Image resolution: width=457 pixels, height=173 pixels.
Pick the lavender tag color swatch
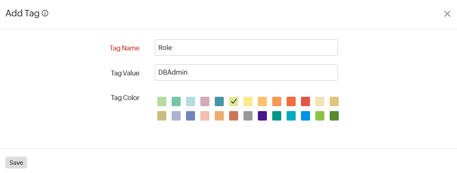click(x=176, y=116)
